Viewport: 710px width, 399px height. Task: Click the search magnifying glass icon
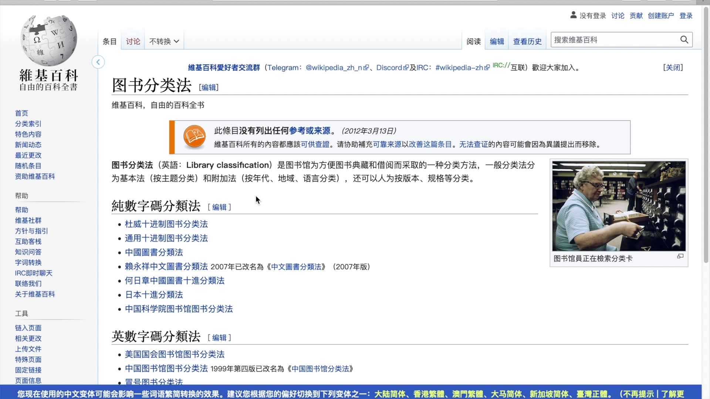[x=684, y=40]
